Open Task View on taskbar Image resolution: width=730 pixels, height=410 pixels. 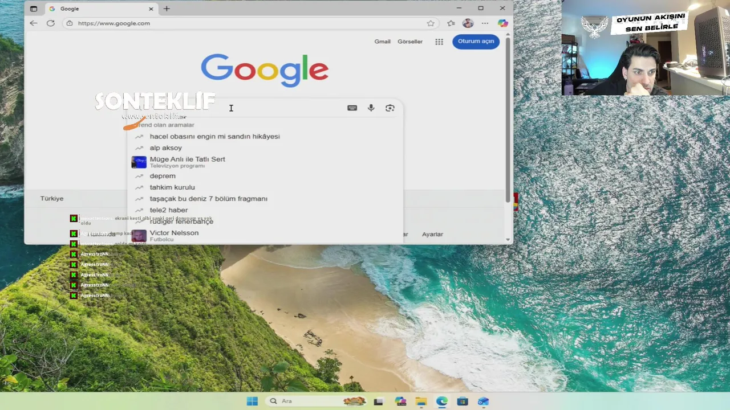click(378, 401)
